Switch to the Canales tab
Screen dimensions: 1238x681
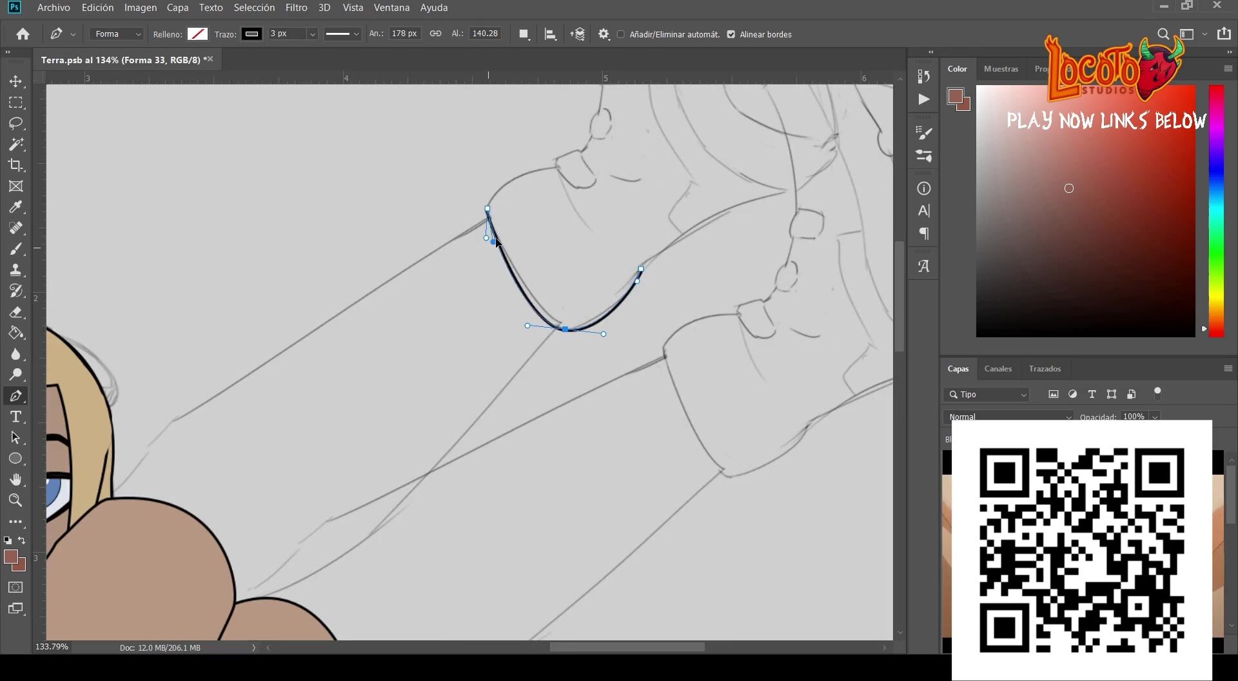(x=997, y=369)
